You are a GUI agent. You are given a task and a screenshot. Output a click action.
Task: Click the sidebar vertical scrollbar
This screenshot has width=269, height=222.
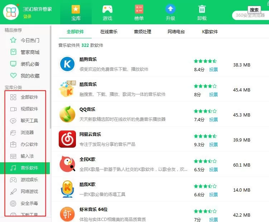[x=51, y=77]
